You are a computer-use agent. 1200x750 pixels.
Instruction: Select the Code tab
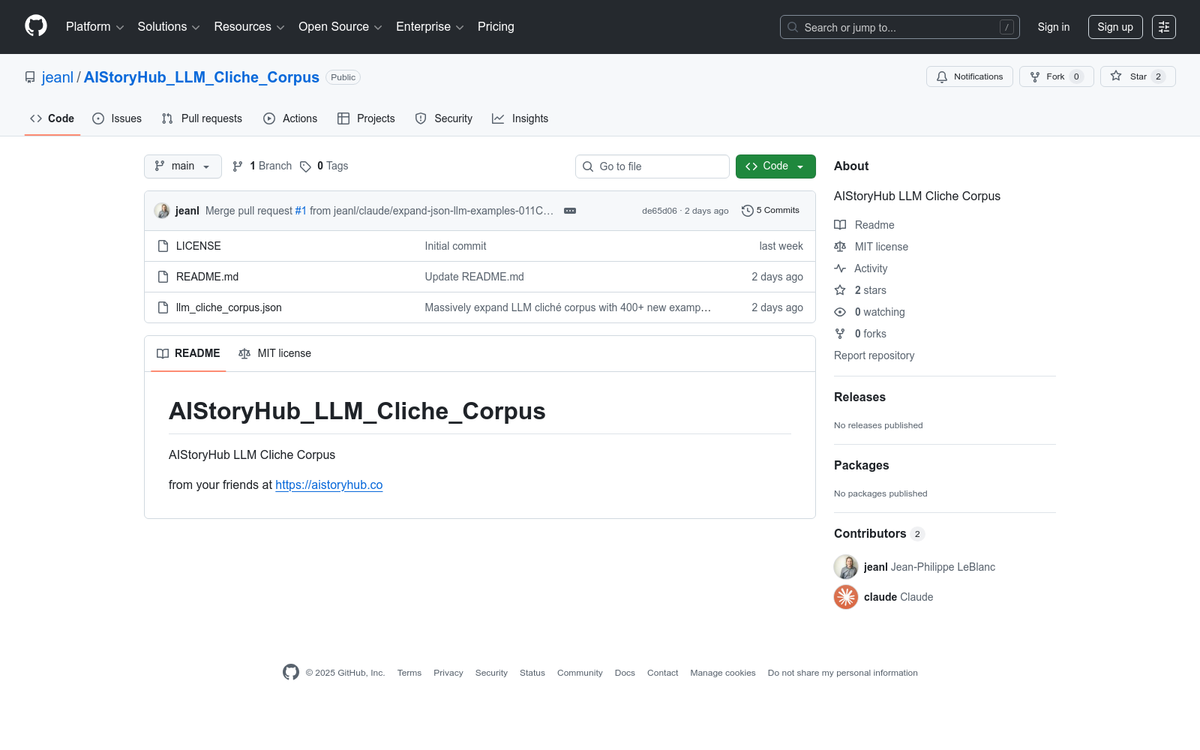coord(52,118)
